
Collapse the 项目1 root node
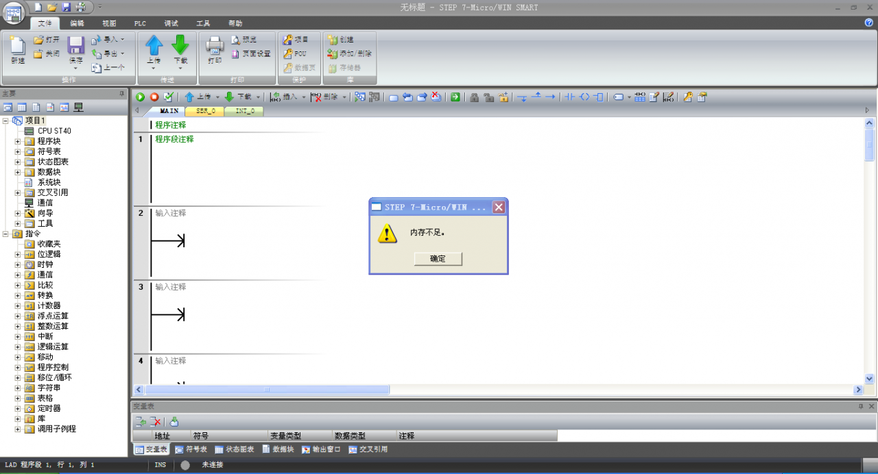(x=5, y=121)
